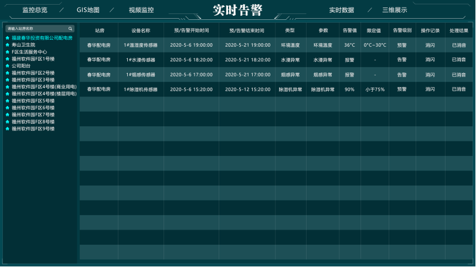This screenshot has height=267, width=476.
Task: Click home icon beside F区生活服务中心
Action: point(8,52)
